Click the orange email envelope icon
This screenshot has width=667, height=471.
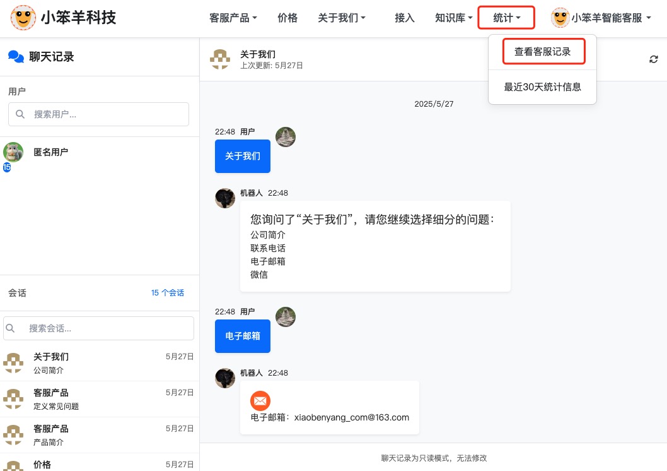[260, 401]
